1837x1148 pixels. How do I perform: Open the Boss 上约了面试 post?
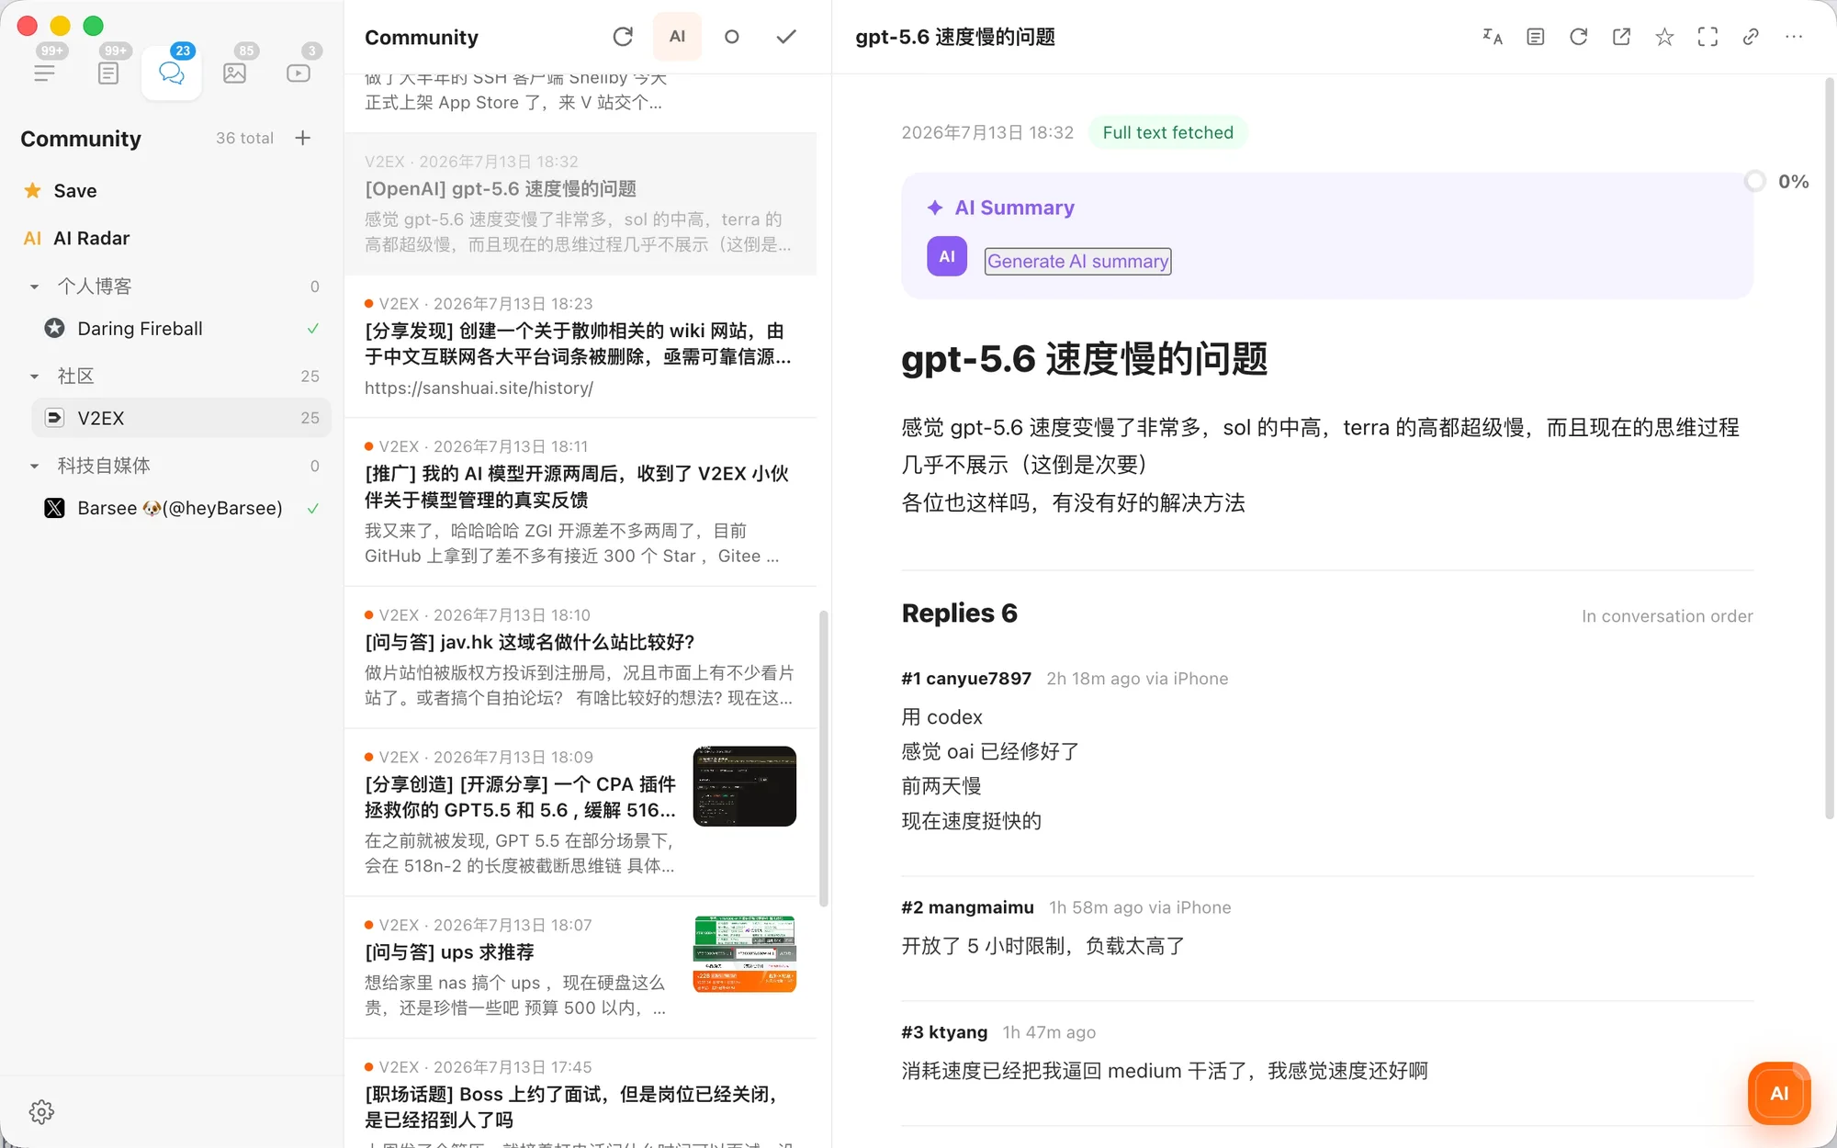coord(580,1095)
